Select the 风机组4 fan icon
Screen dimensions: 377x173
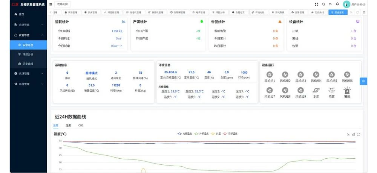tap(316, 74)
